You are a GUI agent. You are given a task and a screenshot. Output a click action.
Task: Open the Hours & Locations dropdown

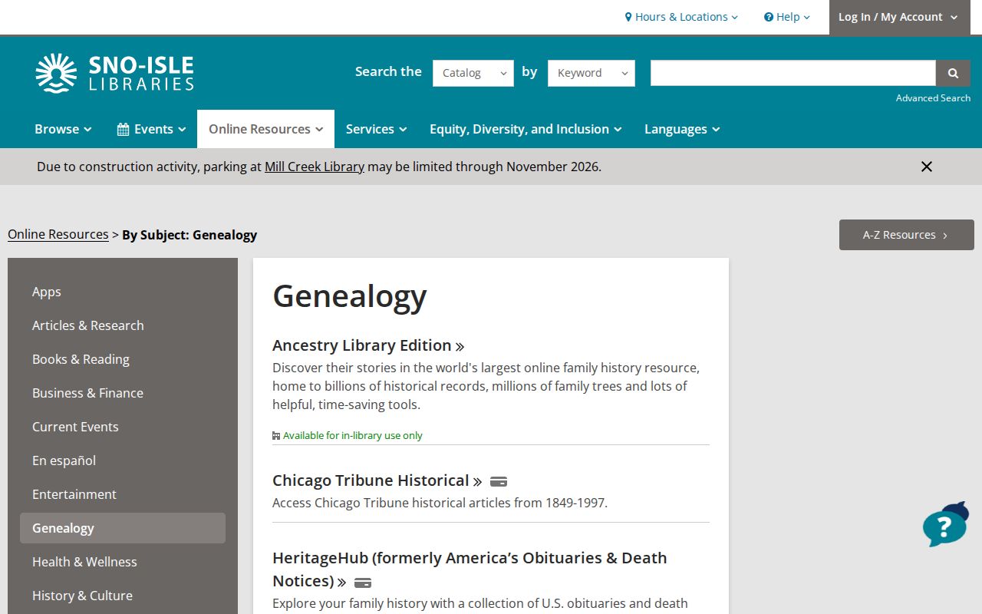(x=681, y=17)
